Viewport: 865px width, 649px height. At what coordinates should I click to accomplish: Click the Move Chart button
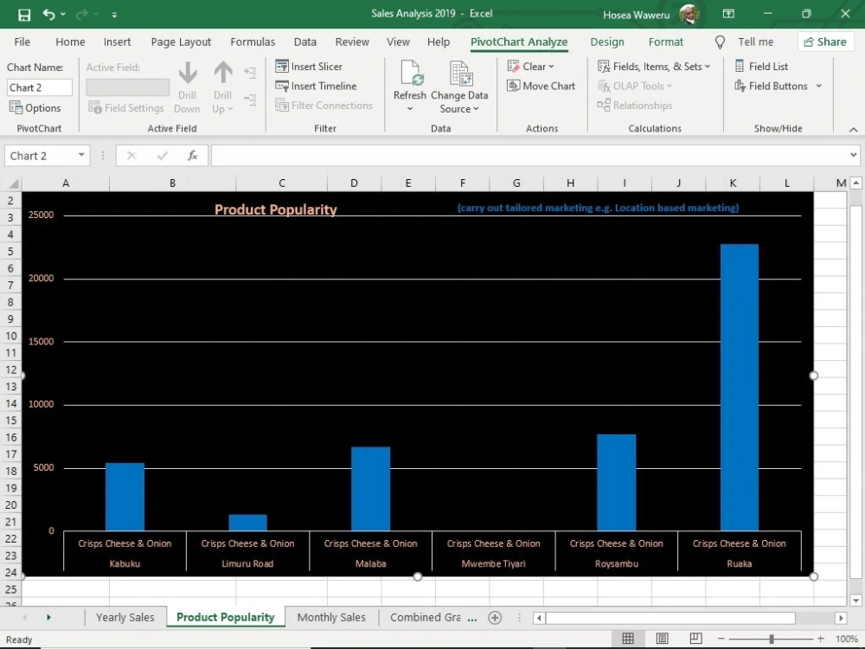pyautogui.click(x=541, y=86)
